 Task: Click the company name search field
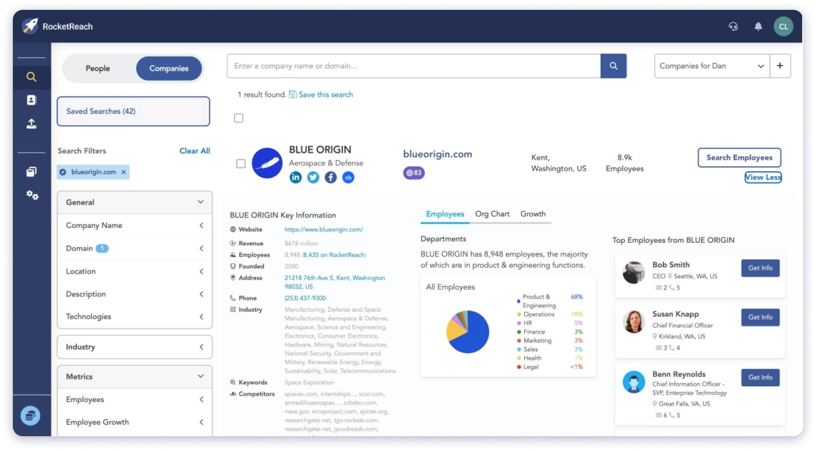[x=413, y=66]
